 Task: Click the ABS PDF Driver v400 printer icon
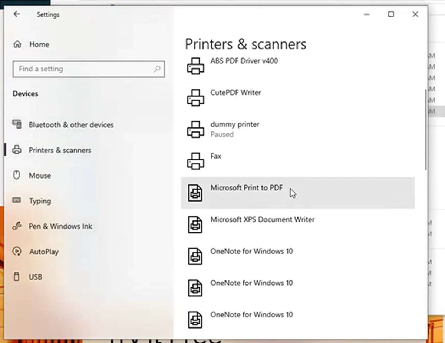click(195, 66)
